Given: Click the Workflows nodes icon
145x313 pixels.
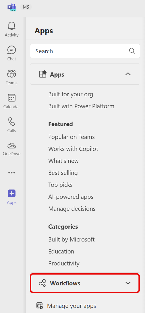Looking at the screenshot, I should [x=42, y=283].
